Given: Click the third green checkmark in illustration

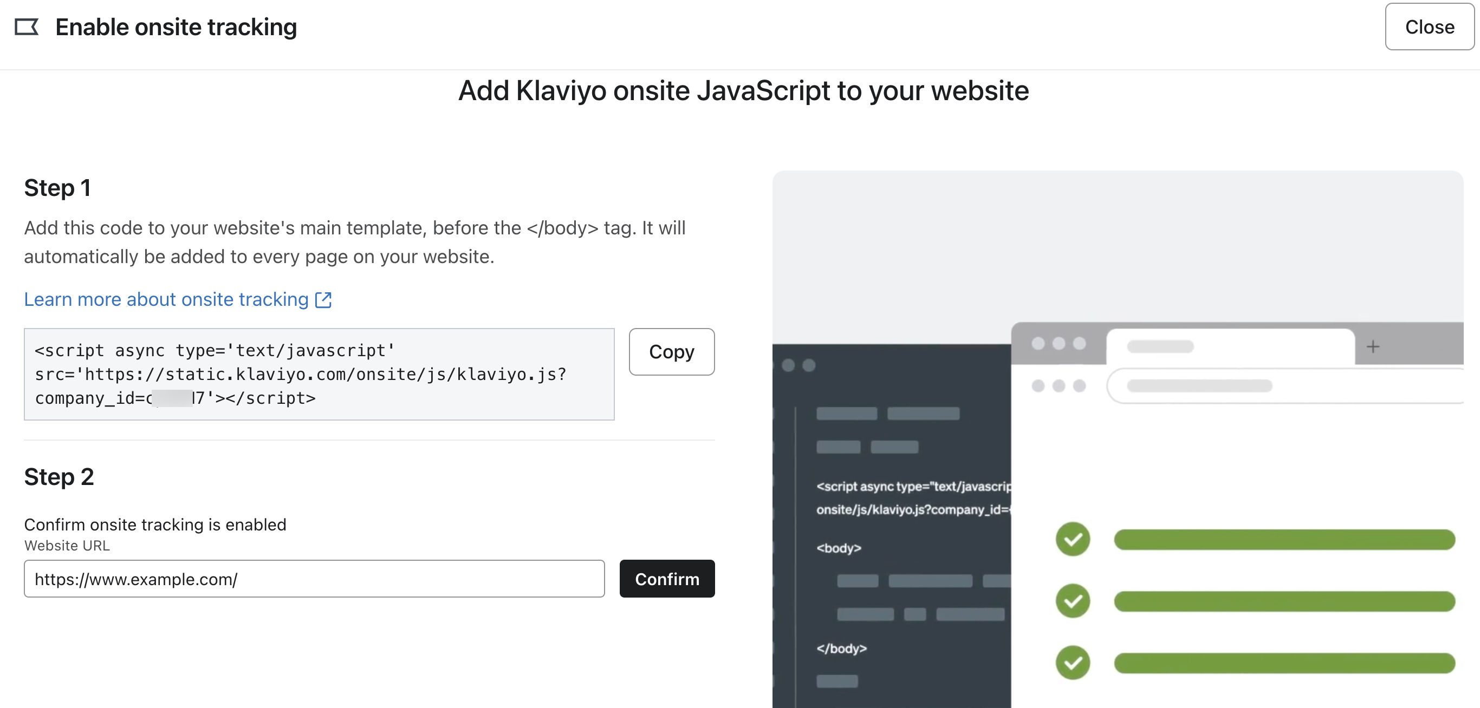Looking at the screenshot, I should coord(1072,663).
